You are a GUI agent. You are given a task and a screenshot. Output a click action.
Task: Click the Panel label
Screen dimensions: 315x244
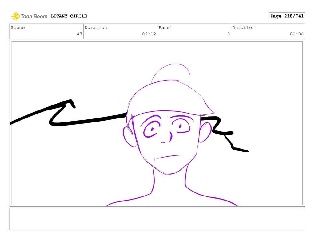(165, 27)
